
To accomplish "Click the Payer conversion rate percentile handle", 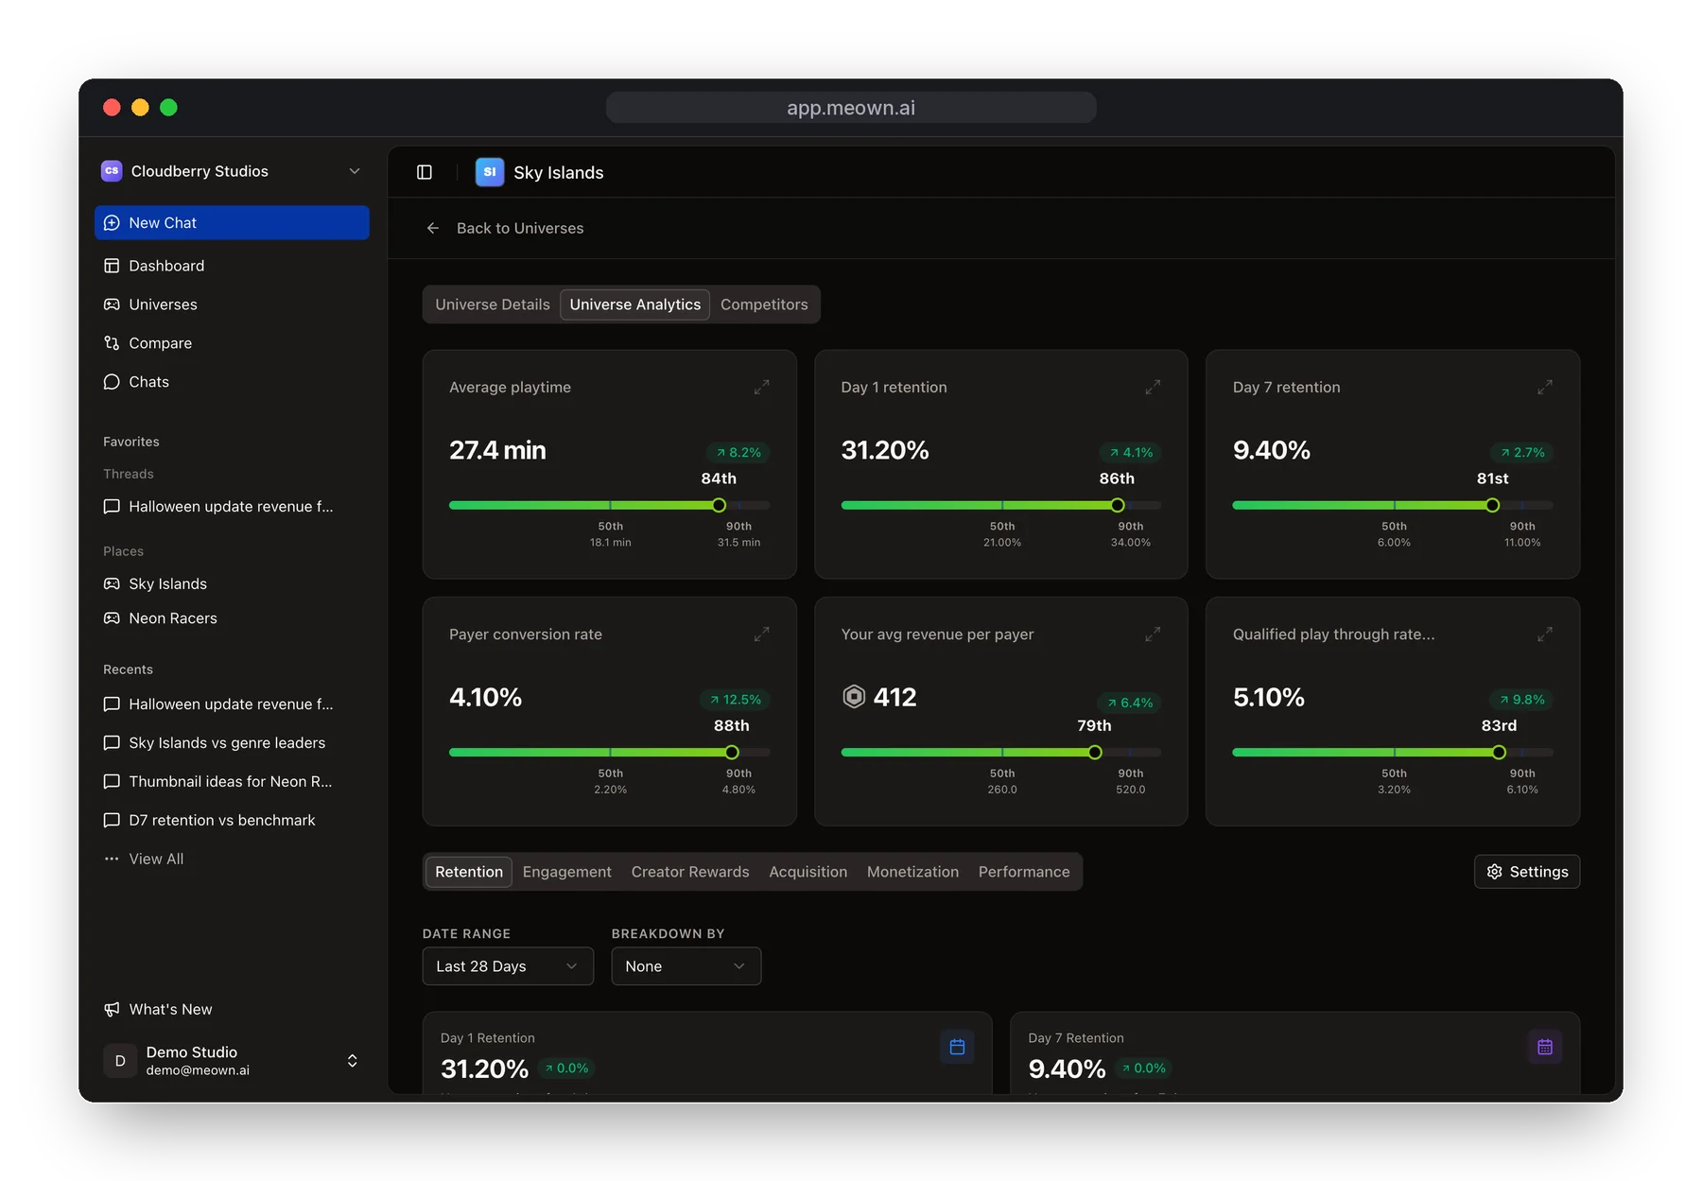I will tap(732, 752).
